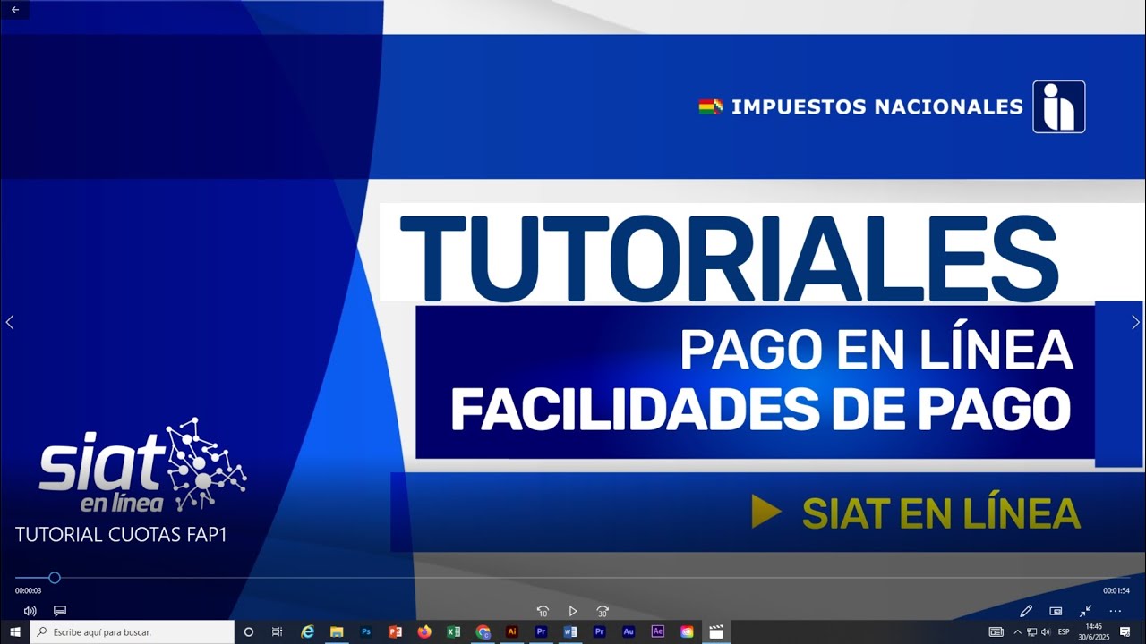The height and width of the screenshot is (644, 1146).
Task: Change ESP input language
Action: coord(1064,631)
